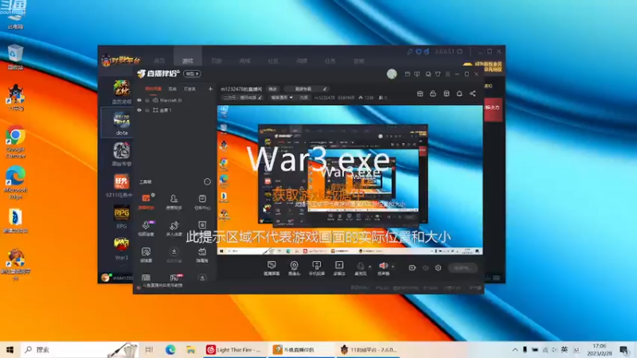Open the greyed download toolbox tool

(174, 255)
